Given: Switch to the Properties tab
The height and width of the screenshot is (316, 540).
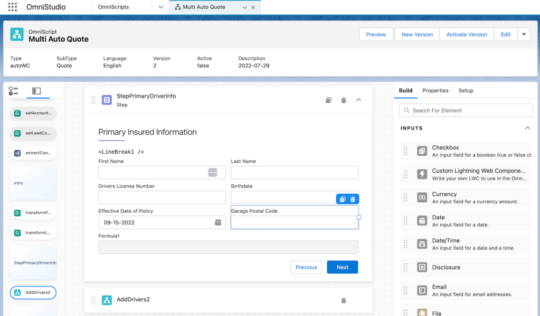Looking at the screenshot, I should point(435,91).
